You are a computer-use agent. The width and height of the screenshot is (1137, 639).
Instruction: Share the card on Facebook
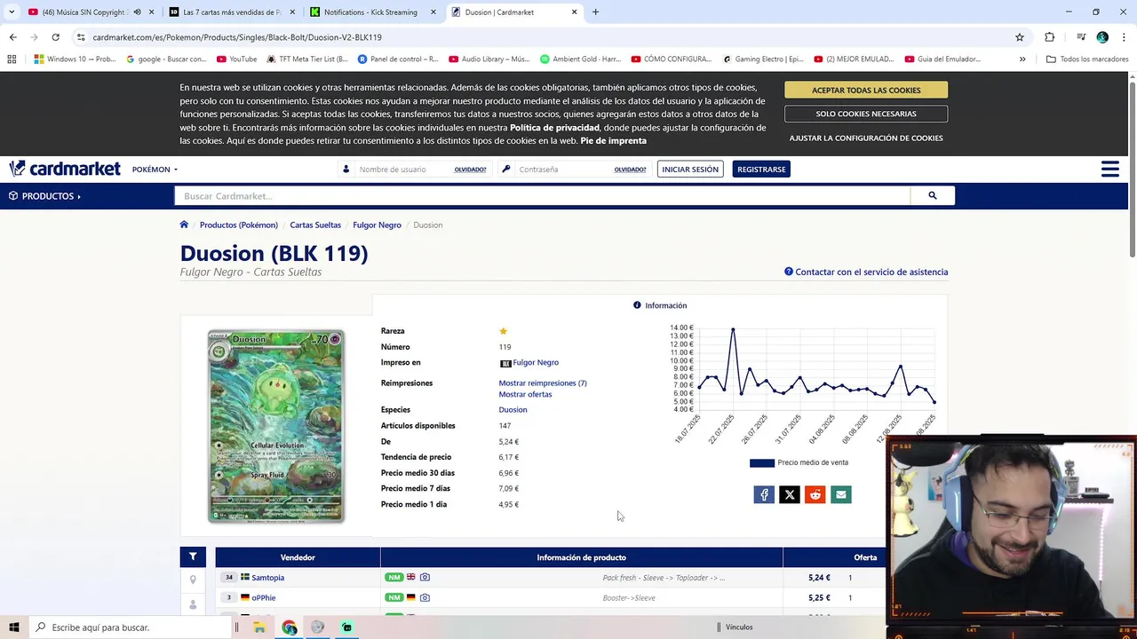pos(764,494)
